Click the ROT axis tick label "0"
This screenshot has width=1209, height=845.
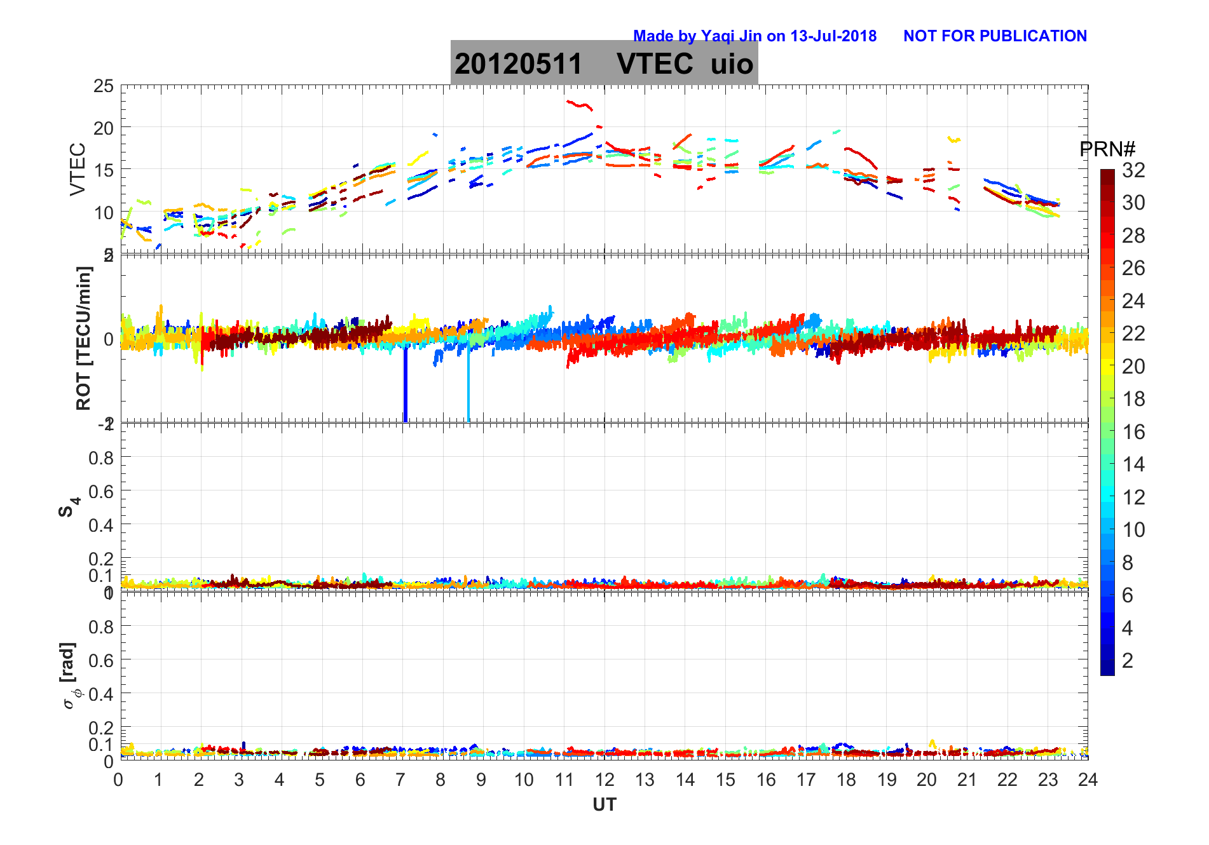coord(109,339)
